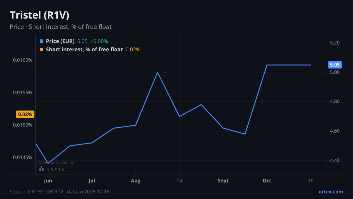Click the 0.0160% left axis value
353x199 pixels.
pos(22,60)
